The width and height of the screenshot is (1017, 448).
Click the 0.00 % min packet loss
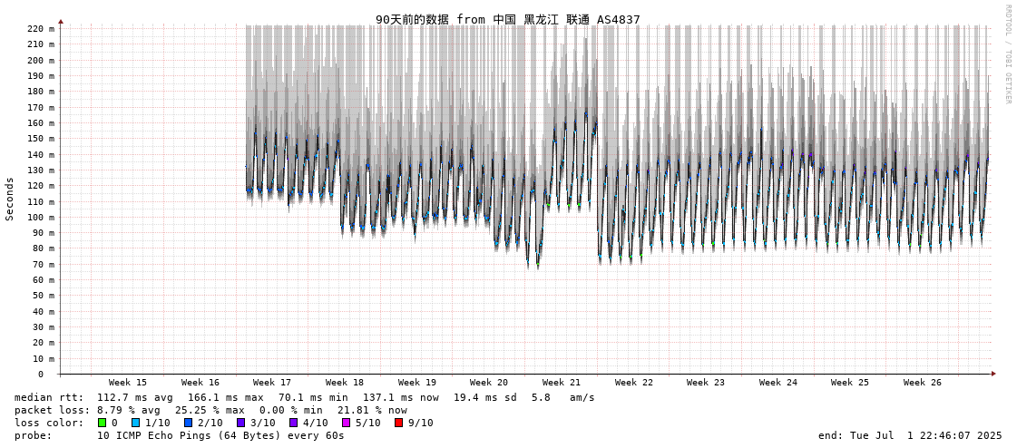click(290, 411)
